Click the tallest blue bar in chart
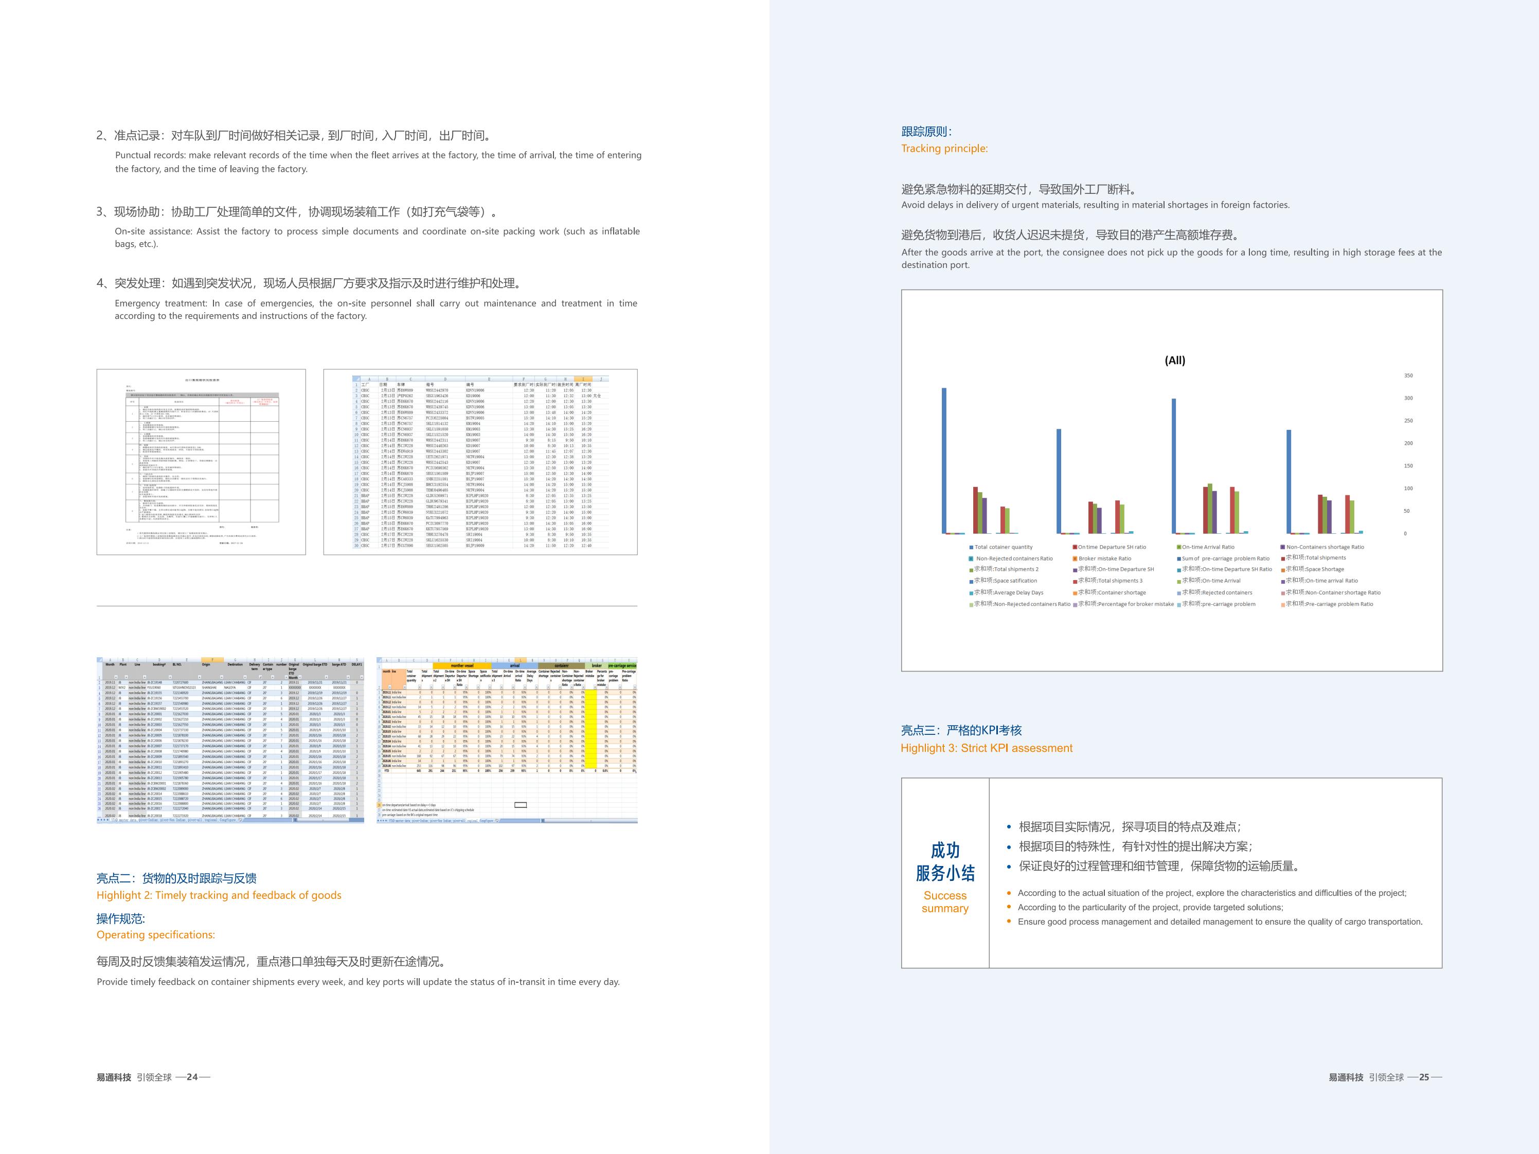The image size is (1539, 1154). 944,460
